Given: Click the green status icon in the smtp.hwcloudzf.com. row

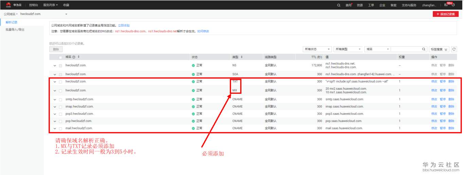Looking at the screenshot, I should point(193,99).
